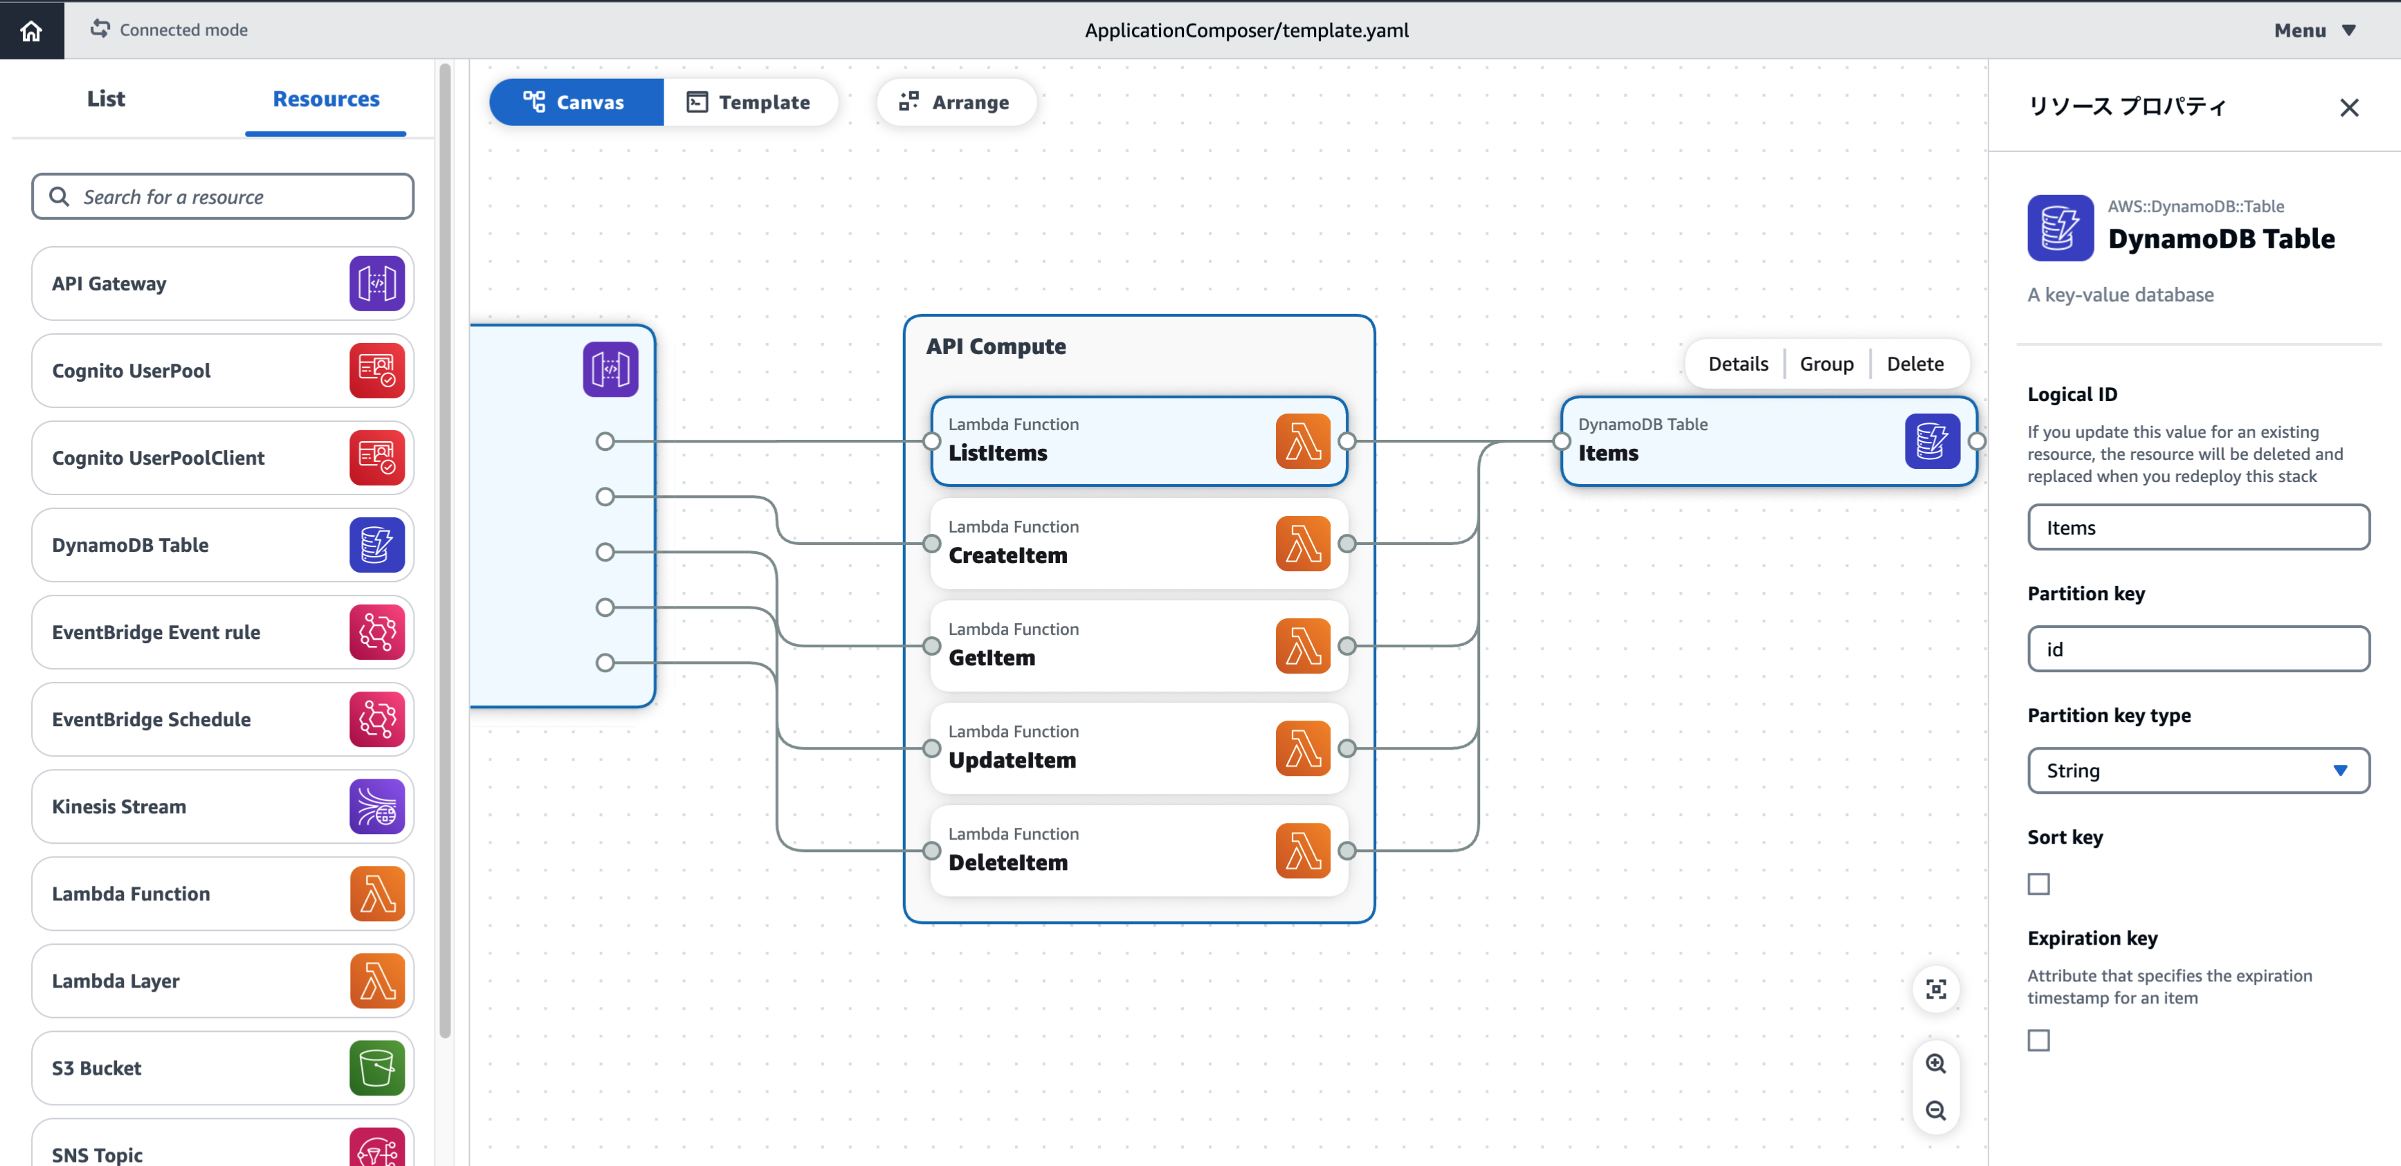This screenshot has height=1166, width=2401.
Task: Click DynamoDB icon in properties header
Action: pyautogui.click(x=2060, y=228)
